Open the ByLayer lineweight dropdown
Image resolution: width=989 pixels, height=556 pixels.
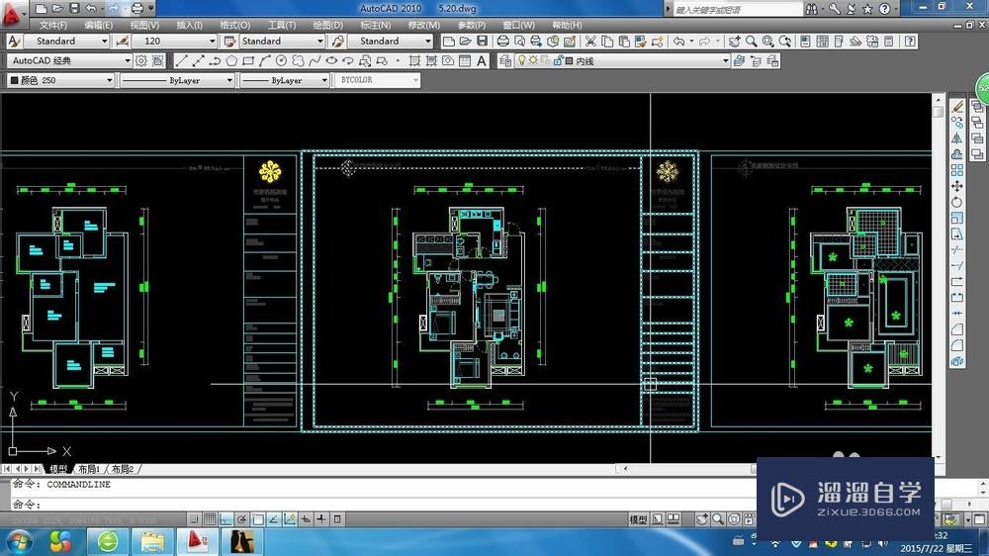(285, 80)
